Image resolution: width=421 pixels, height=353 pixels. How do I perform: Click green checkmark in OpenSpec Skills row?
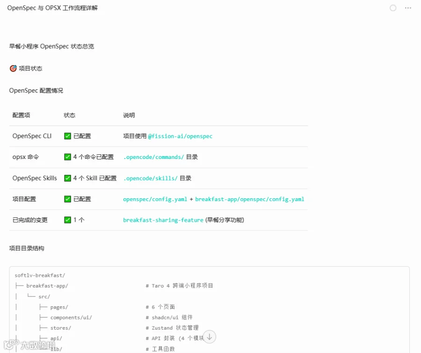[x=67, y=178]
